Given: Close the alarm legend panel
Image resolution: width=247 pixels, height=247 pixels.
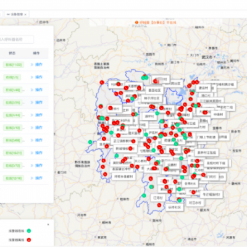Looking at the screenshot, I should click(x=48, y=225).
